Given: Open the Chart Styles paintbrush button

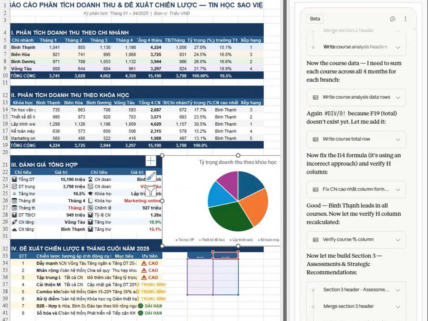Looking at the screenshot, I should coord(151,176).
